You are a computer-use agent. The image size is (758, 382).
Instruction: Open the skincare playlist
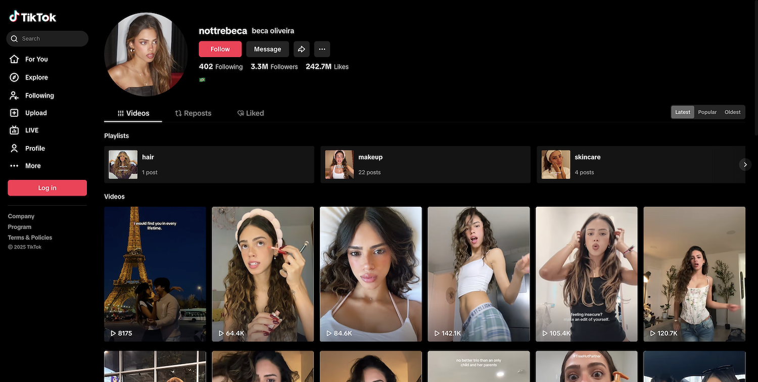[641, 165]
